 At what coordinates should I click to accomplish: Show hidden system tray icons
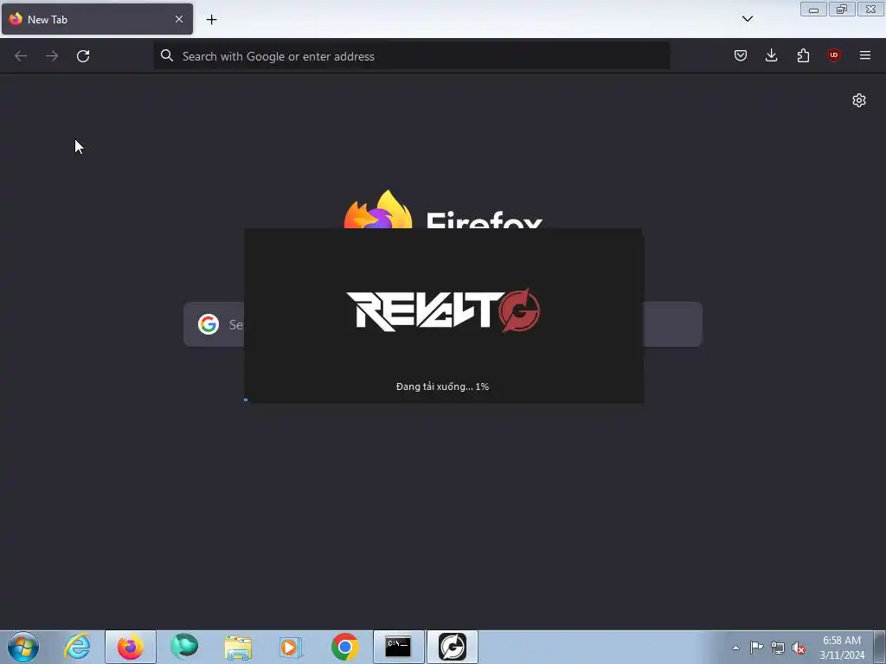click(x=735, y=648)
